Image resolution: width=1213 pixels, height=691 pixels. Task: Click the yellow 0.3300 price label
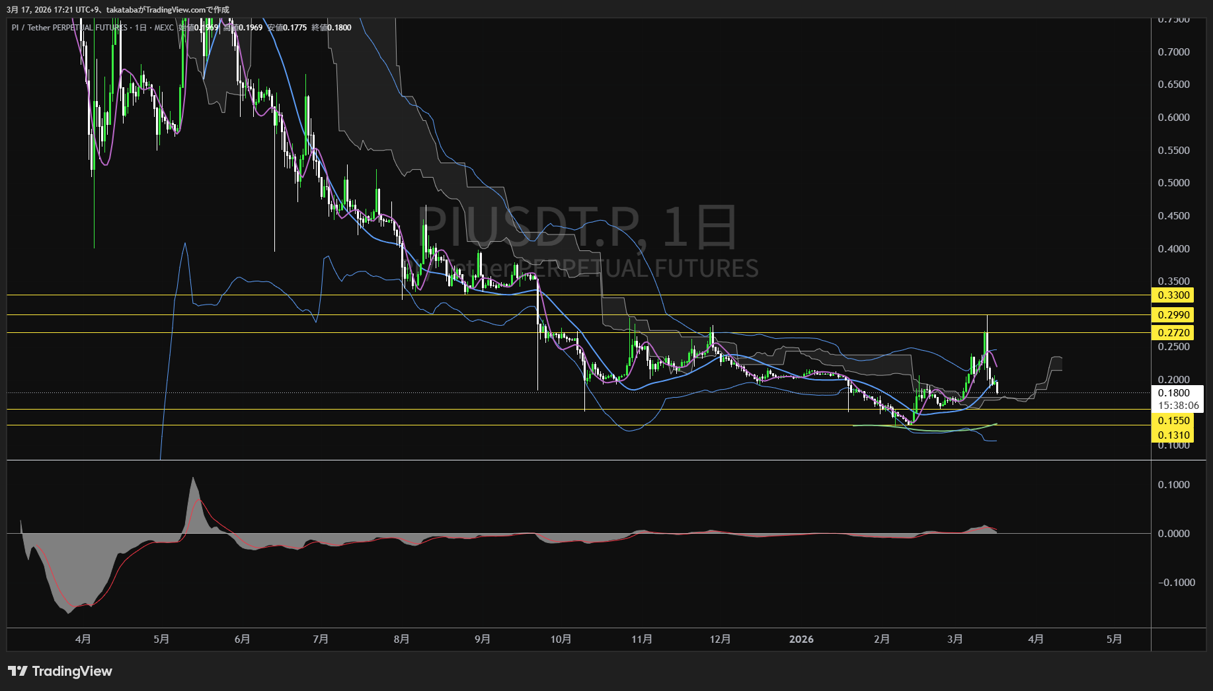click(x=1173, y=295)
